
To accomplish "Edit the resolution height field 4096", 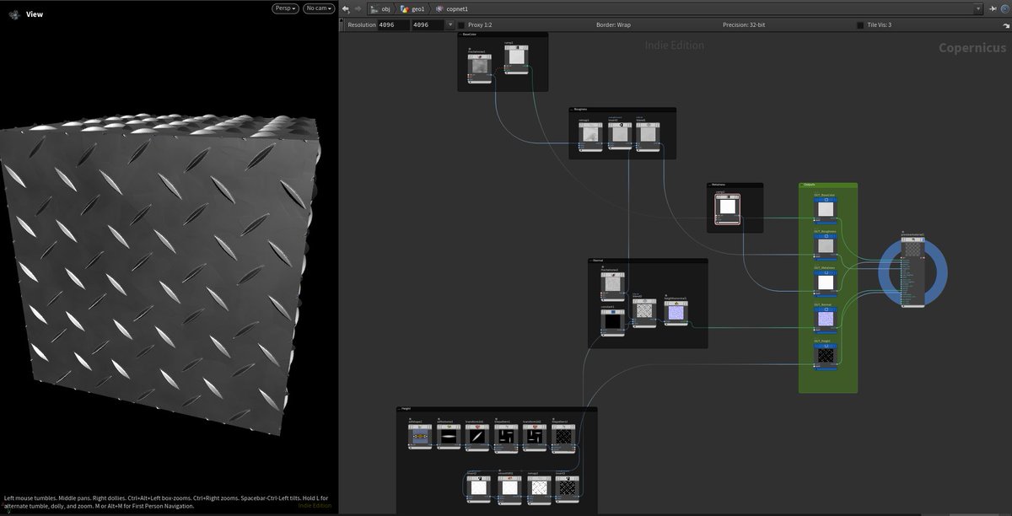I will [x=427, y=25].
